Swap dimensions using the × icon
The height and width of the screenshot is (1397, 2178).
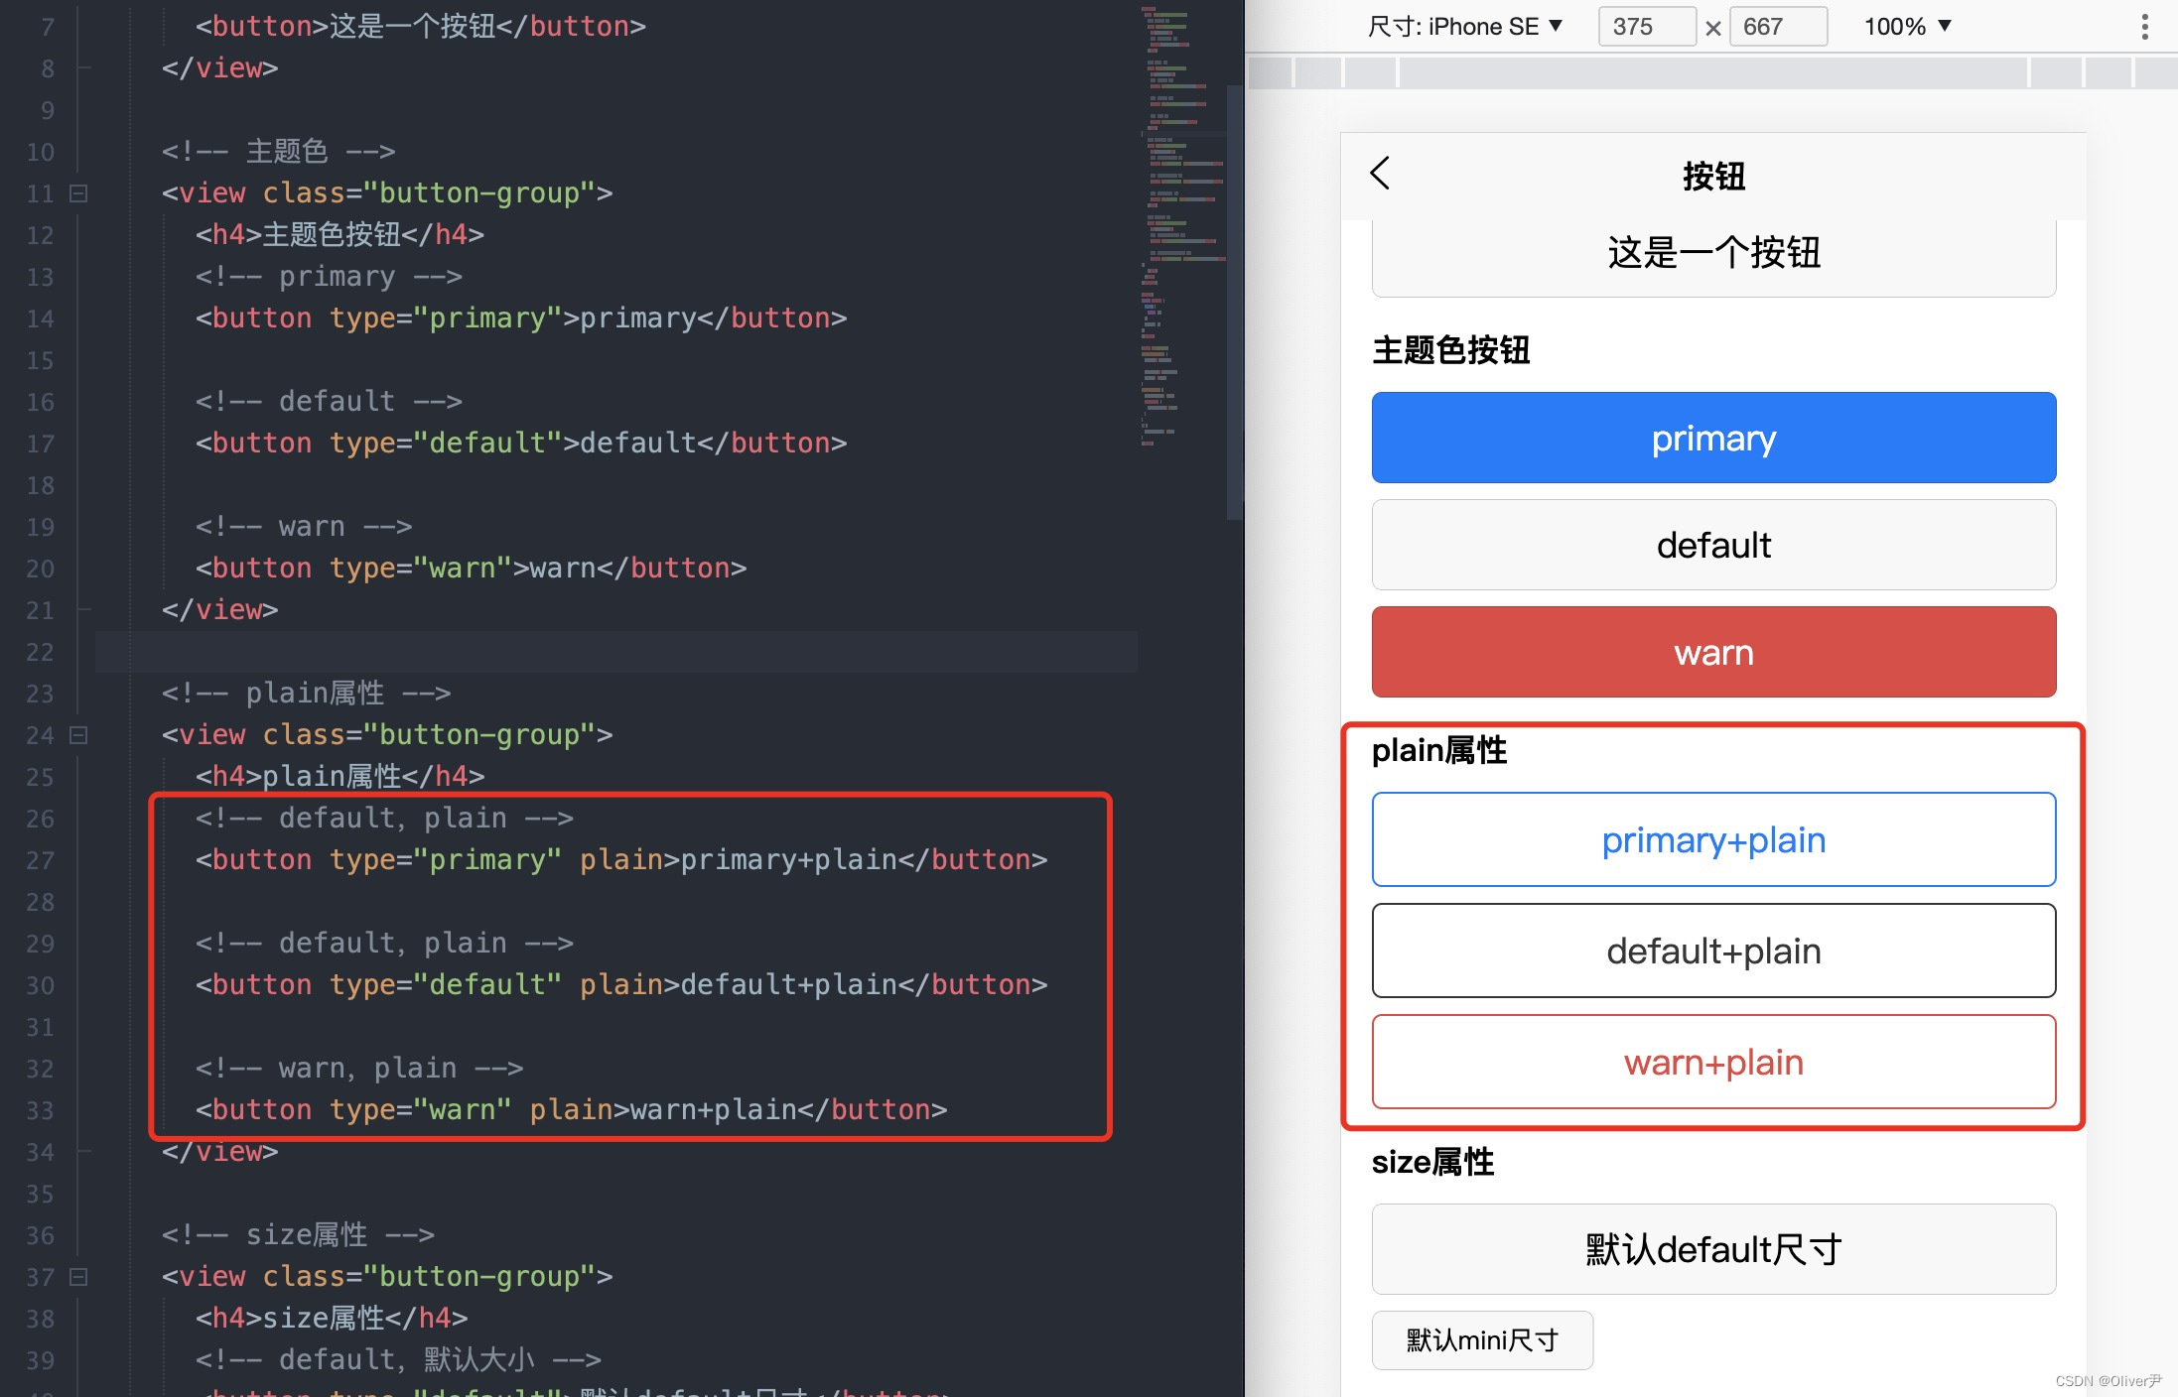[1712, 29]
